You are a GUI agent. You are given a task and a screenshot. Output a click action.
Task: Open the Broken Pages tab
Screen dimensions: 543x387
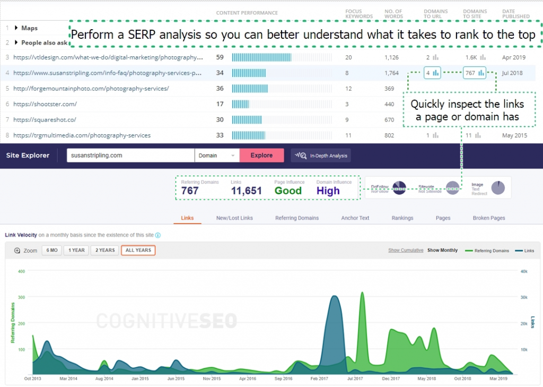coord(488,218)
